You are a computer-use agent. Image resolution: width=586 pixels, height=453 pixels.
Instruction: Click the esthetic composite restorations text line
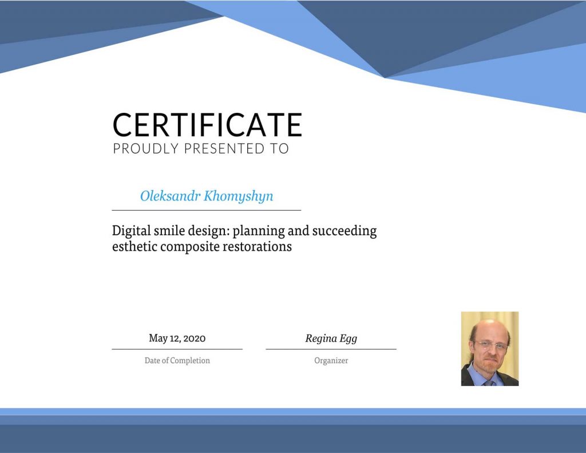click(201, 247)
